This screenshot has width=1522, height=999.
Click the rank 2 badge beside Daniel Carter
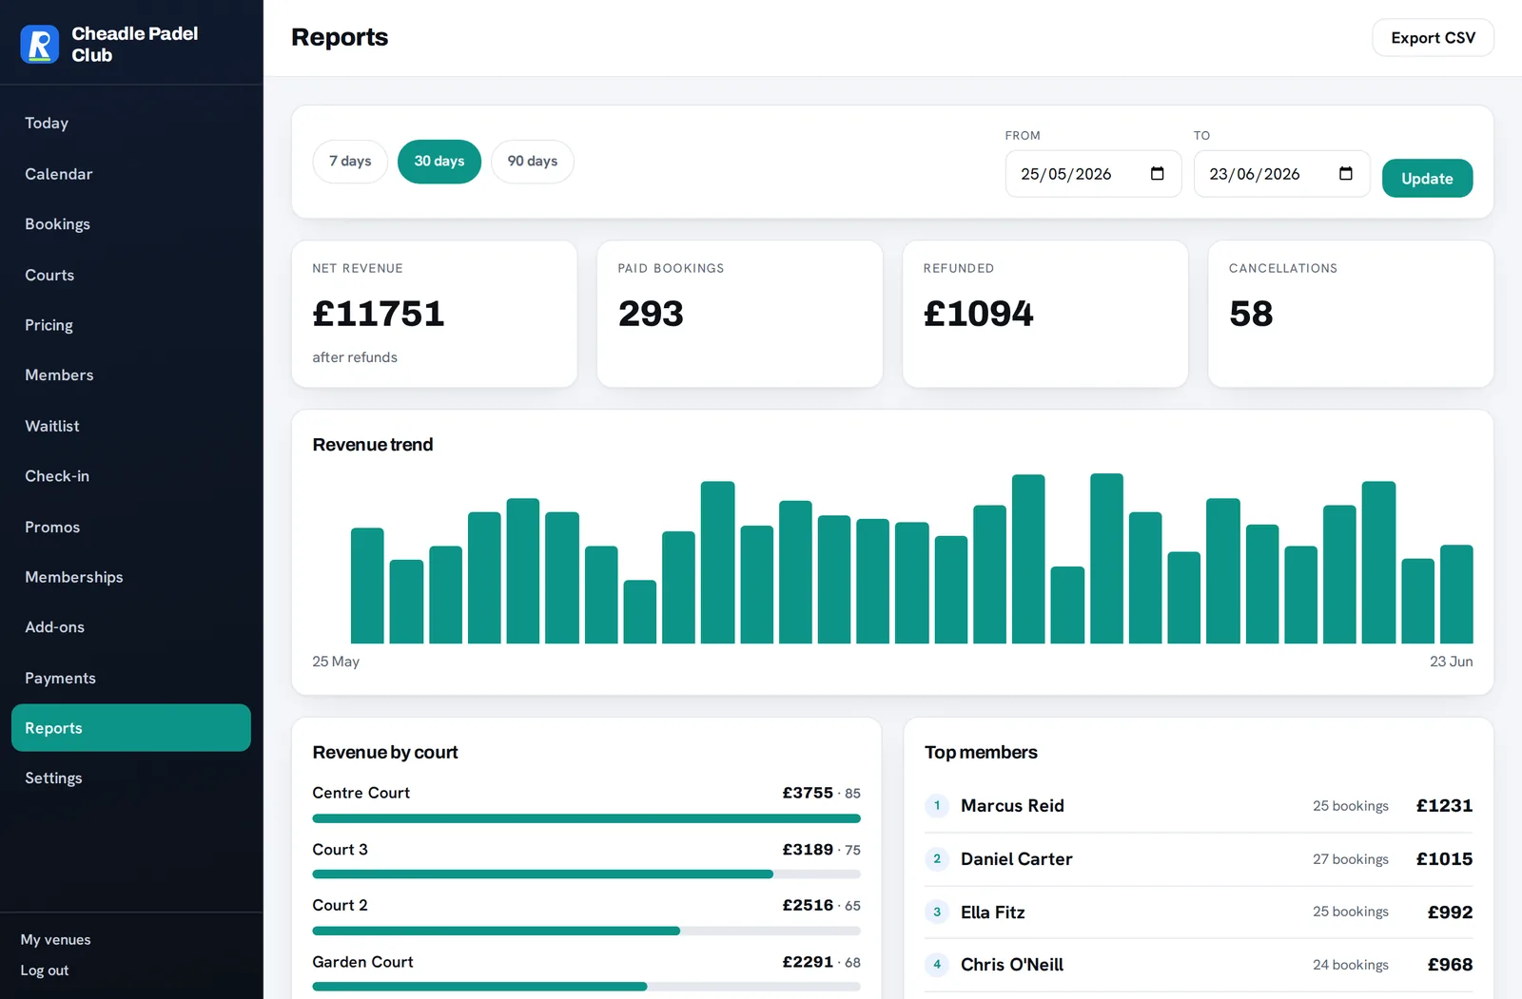click(x=937, y=859)
